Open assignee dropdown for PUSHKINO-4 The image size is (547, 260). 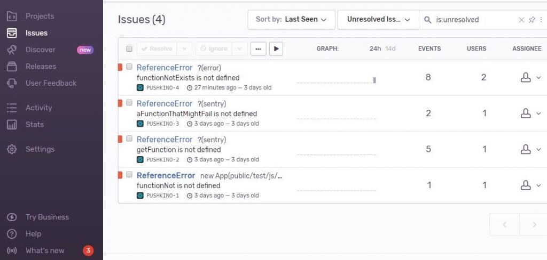(530, 78)
